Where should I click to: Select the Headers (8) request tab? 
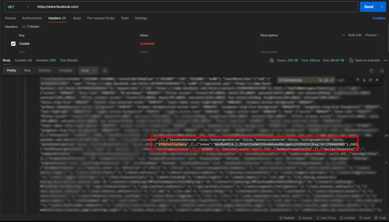(57, 18)
